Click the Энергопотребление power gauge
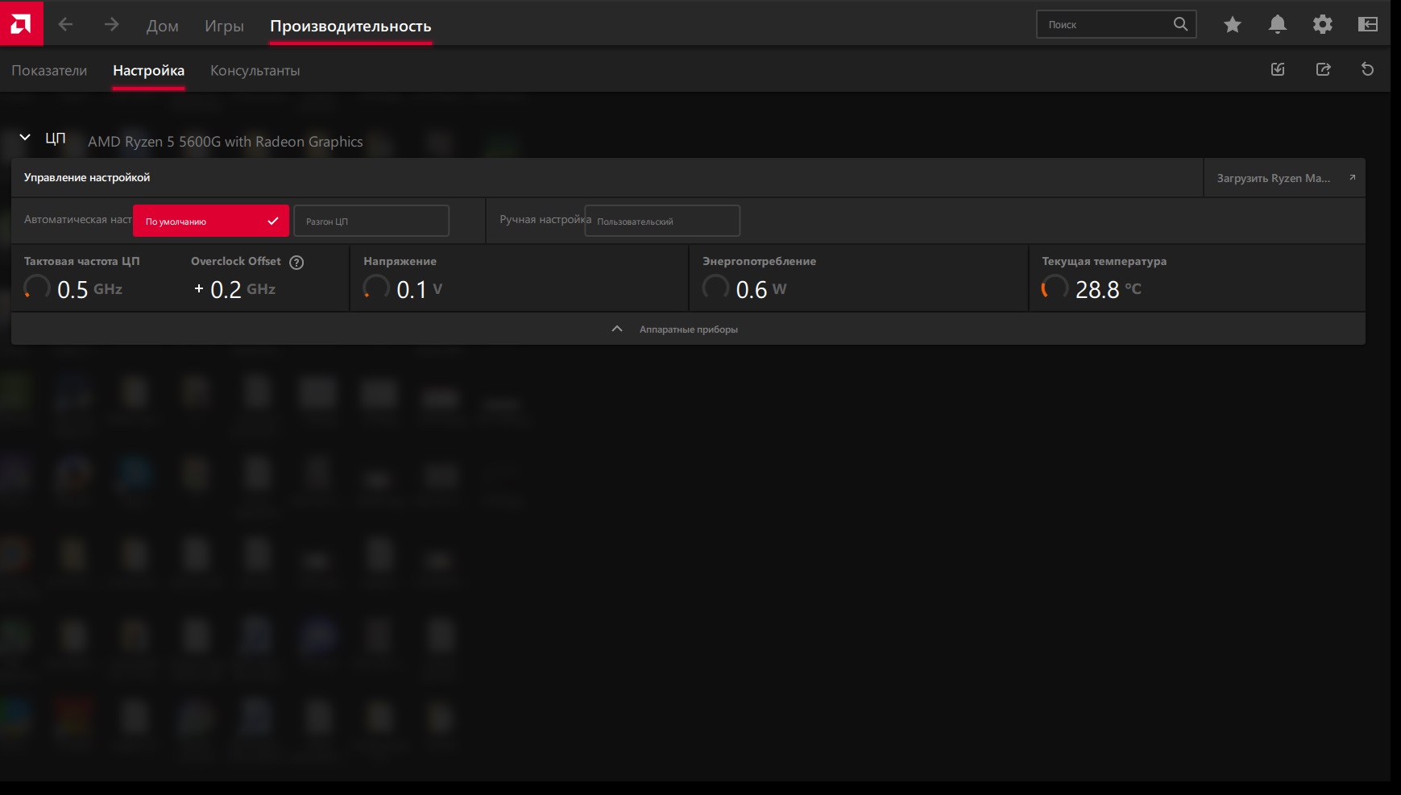This screenshot has height=795, width=1401. (x=715, y=288)
